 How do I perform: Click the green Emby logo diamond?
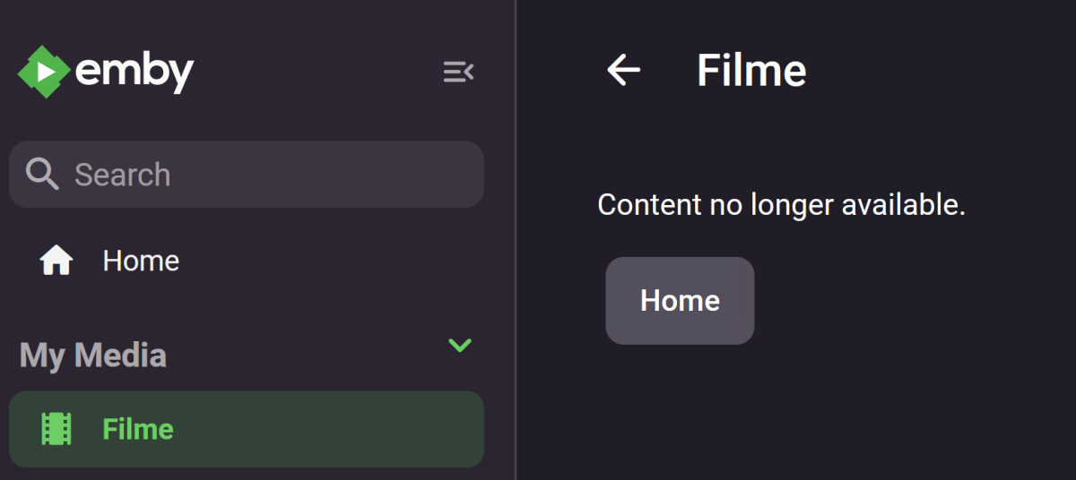[x=44, y=72]
